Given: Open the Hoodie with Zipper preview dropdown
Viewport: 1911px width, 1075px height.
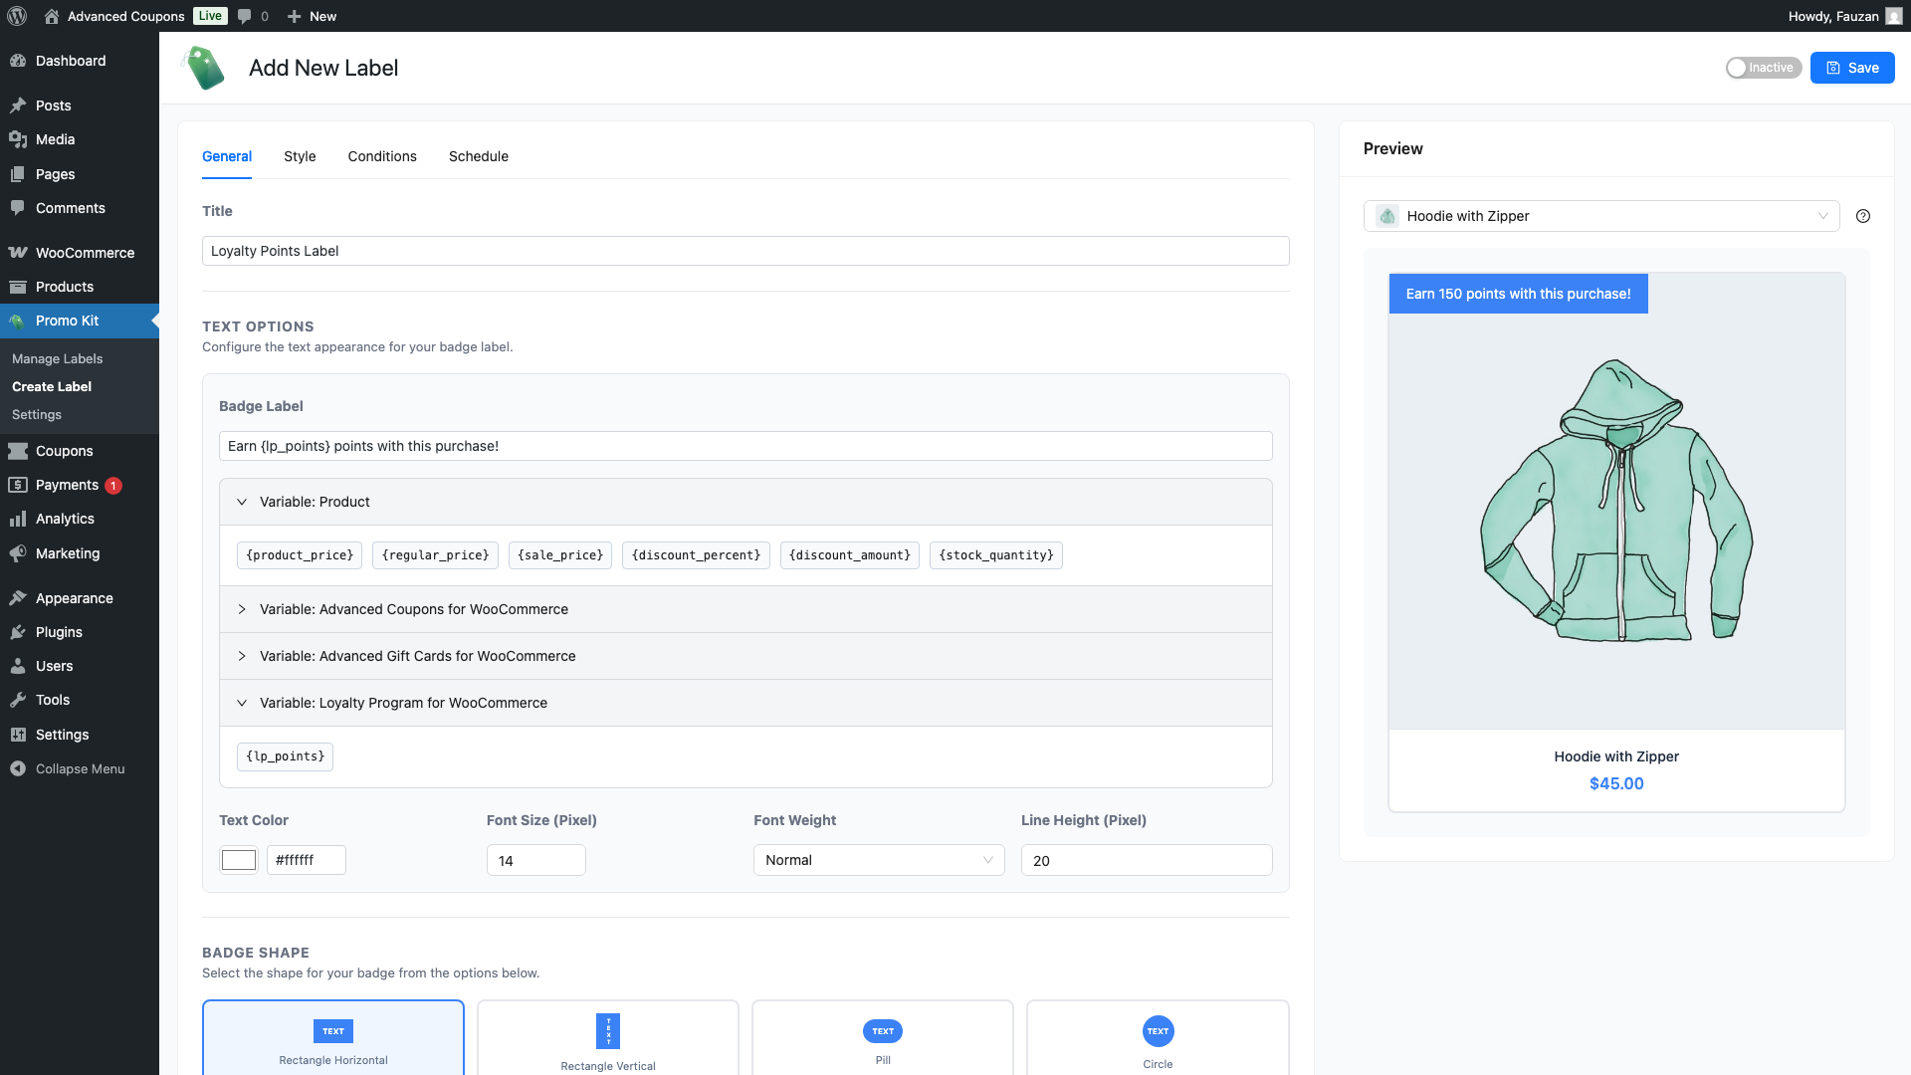Looking at the screenshot, I should 1600,216.
